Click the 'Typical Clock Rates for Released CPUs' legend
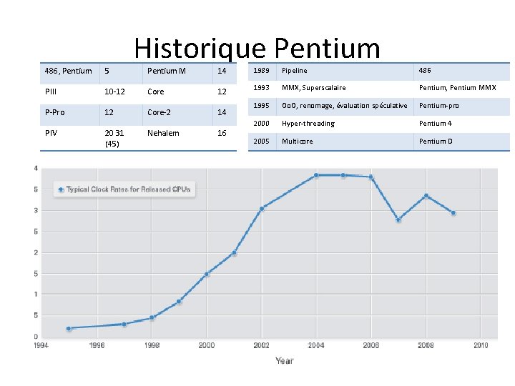 tap(124, 189)
